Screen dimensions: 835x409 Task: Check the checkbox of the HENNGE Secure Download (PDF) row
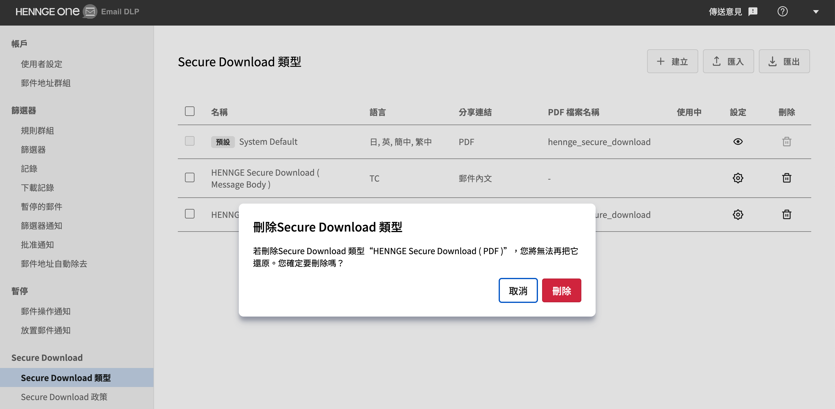[x=190, y=214]
